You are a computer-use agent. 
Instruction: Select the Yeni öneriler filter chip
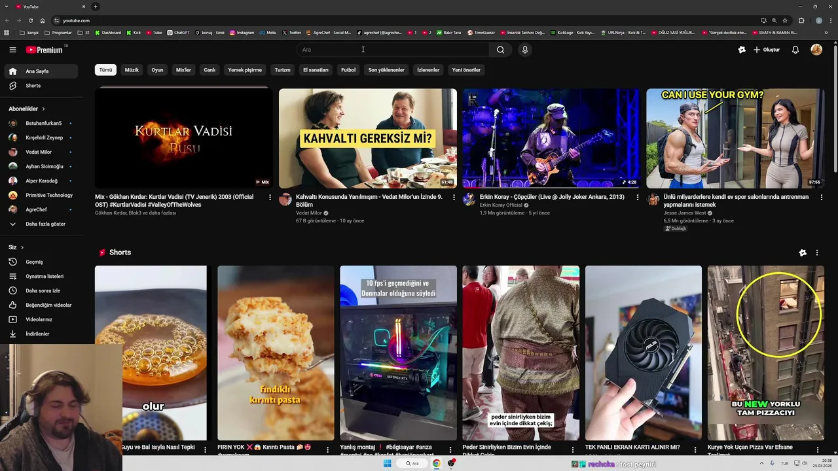click(466, 70)
